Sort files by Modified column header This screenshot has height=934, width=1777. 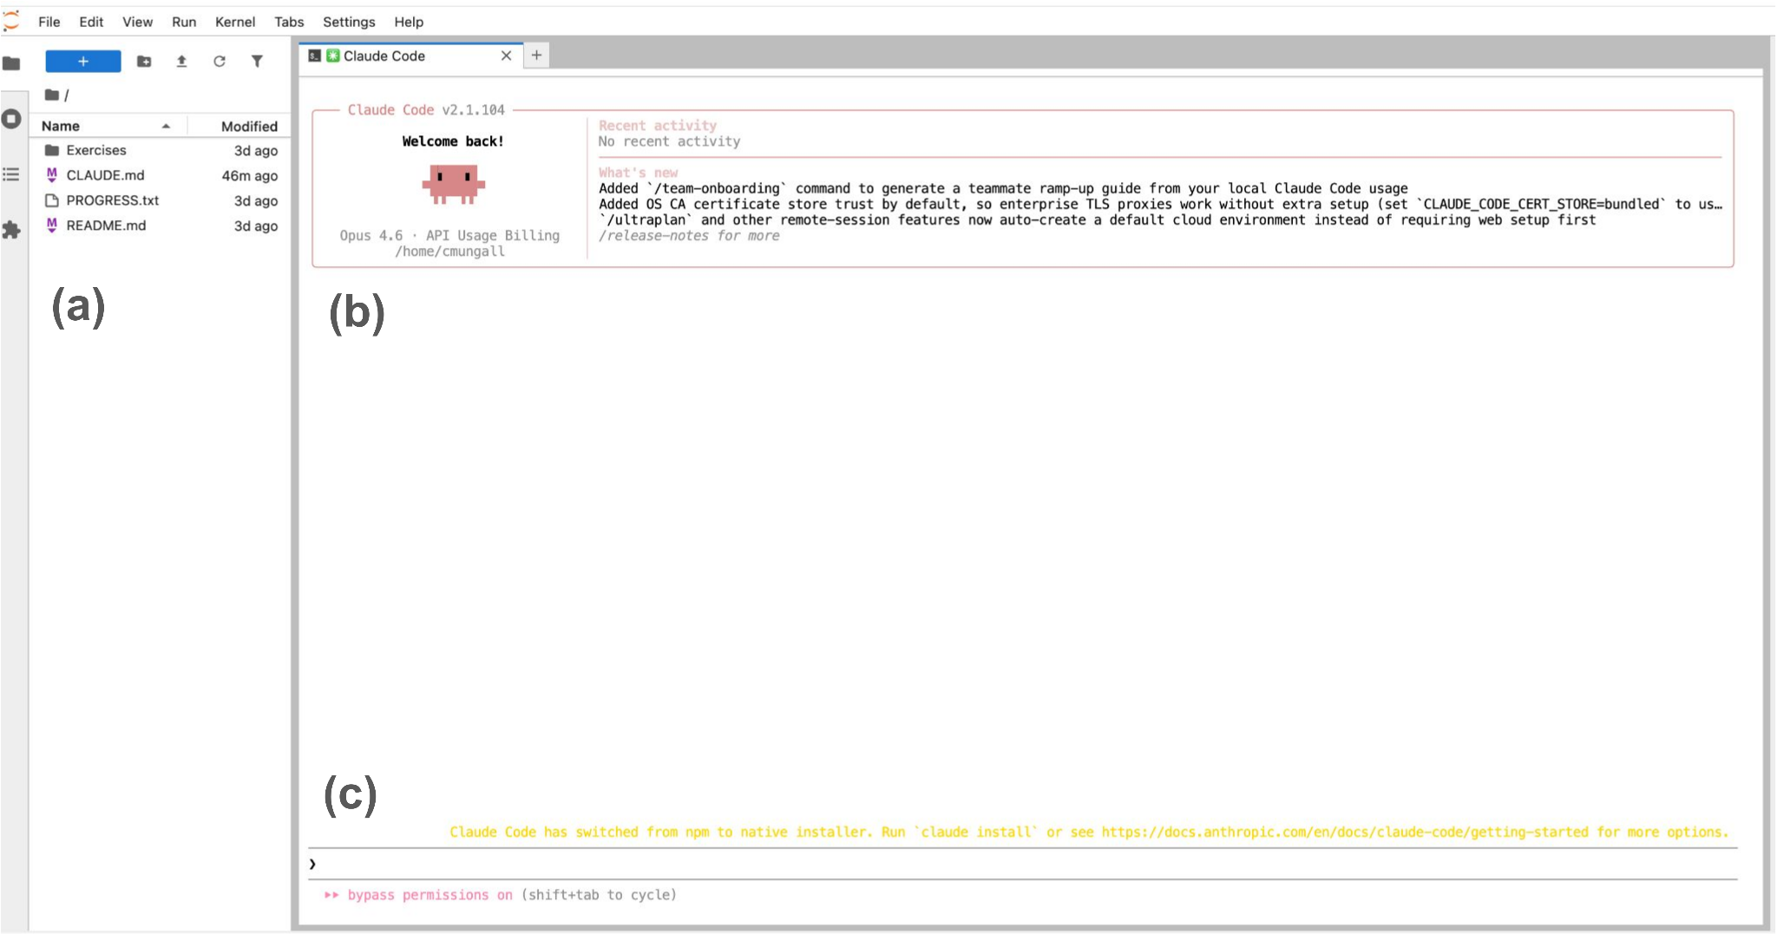coord(239,126)
